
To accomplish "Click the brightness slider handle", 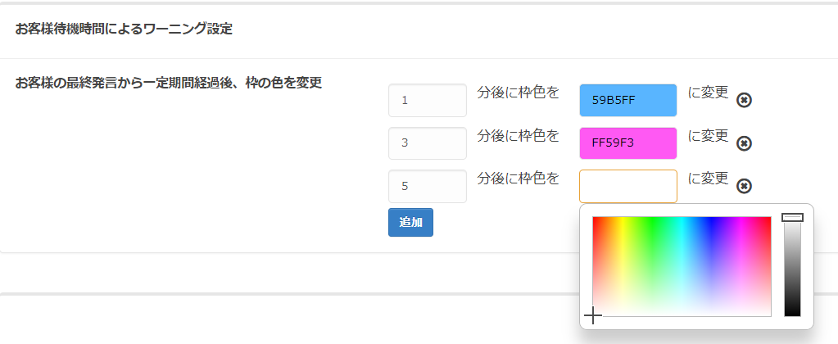I will [x=793, y=217].
